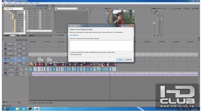Open the preview quality (Half) dropdown
The width and height of the screenshot is (201, 111).
pos(112,9)
